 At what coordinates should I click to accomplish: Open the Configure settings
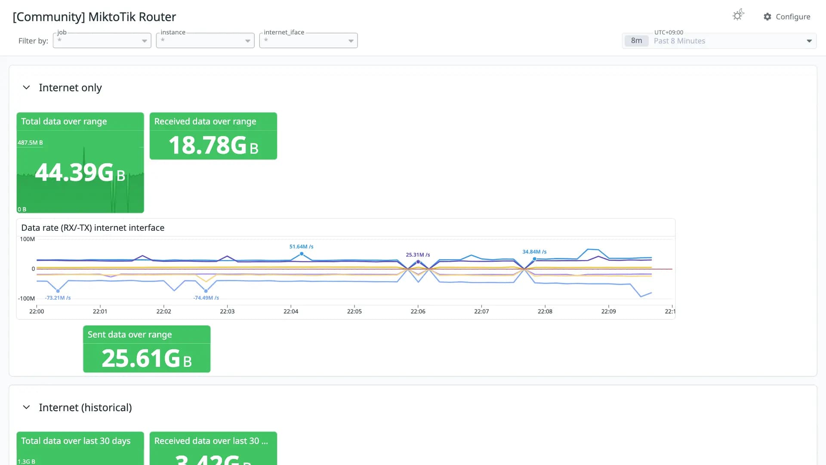click(787, 16)
